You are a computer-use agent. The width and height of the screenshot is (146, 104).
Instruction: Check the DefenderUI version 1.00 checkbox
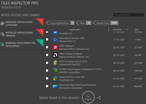coord(47,39)
